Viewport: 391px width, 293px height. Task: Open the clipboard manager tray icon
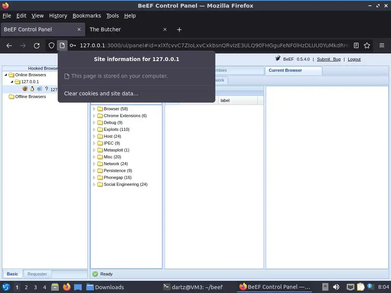[x=360, y=287]
